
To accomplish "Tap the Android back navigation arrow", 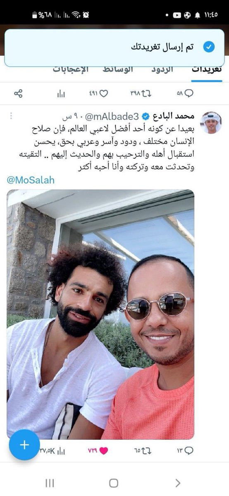I will (x=178, y=483).
